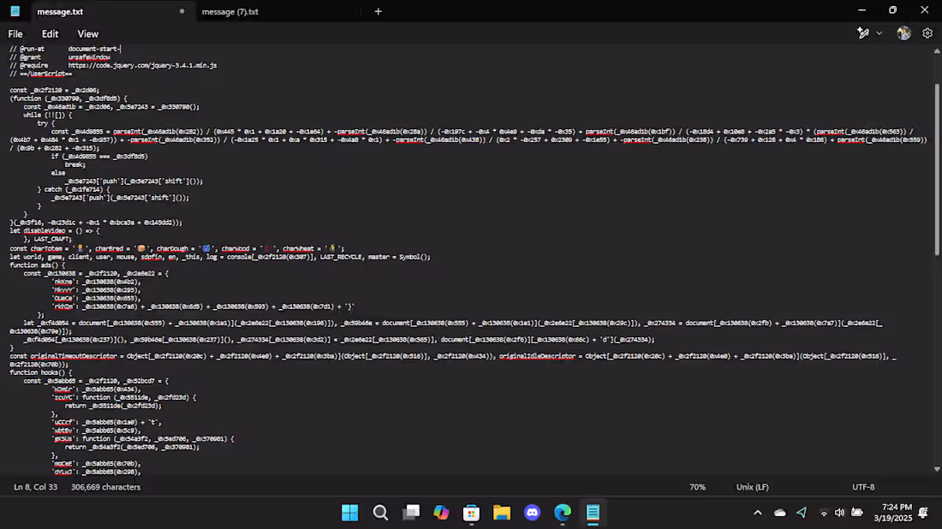Open File Explorer from taskbar

tap(502, 513)
